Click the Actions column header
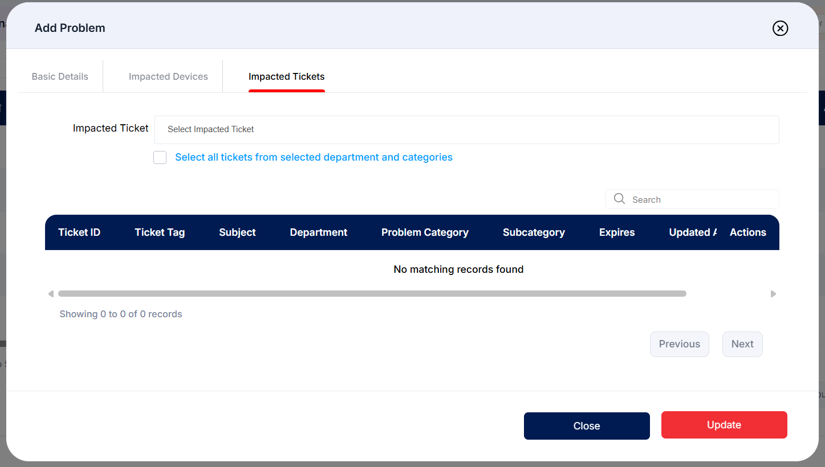This screenshot has width=825, height=467. click(x=747, y=232)
